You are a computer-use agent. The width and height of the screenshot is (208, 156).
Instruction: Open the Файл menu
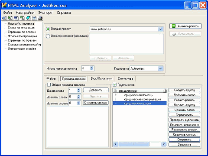pyautogui.click(x=7, y=13)
